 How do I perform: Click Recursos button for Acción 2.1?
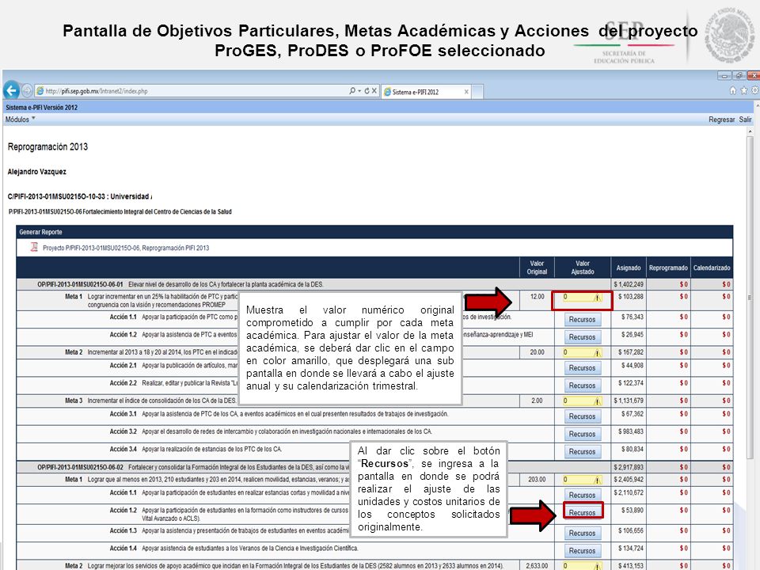pyautogui.click(x=582, y=368)
